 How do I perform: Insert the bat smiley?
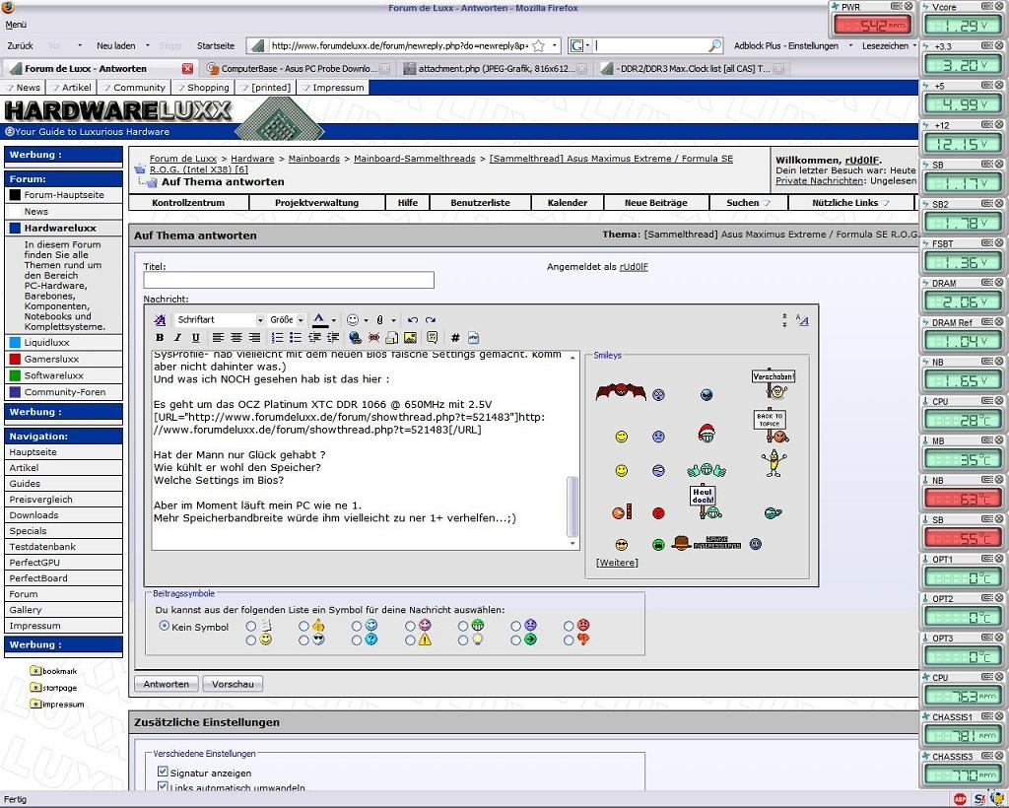point(621,391)
